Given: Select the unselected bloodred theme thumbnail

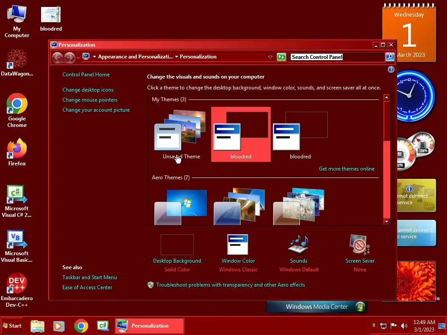Looking at the screenshot, I should (300, 134).
